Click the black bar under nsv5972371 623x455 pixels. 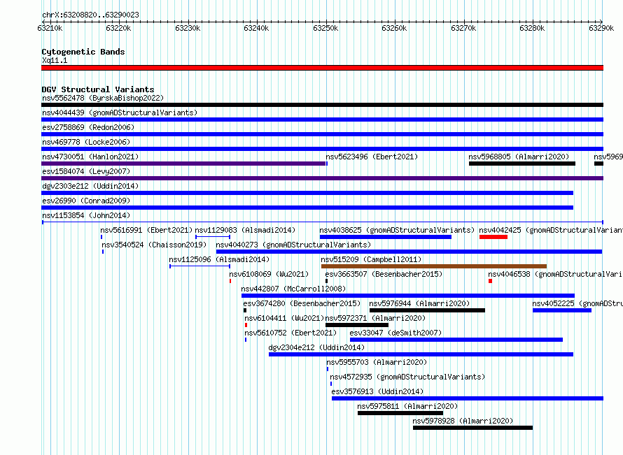[357, 325]
